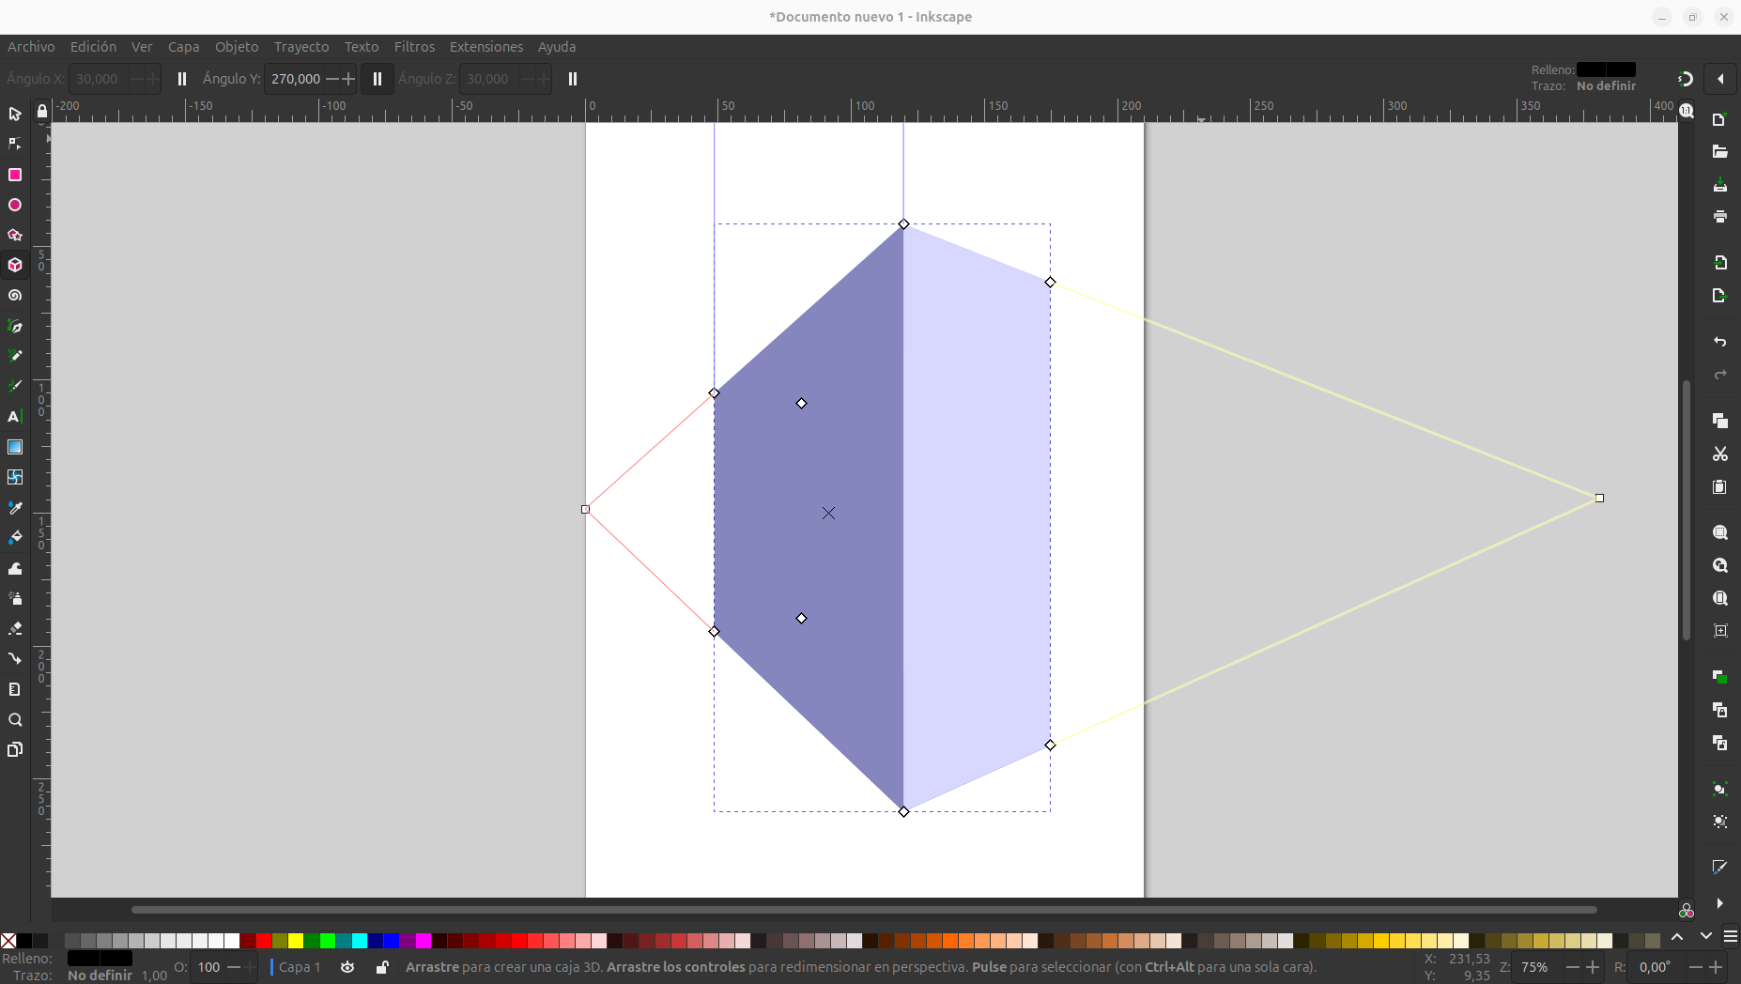The image size is (1741, 984).
Task: Click the Paste clipboard icon
Action: (1720, 486)
